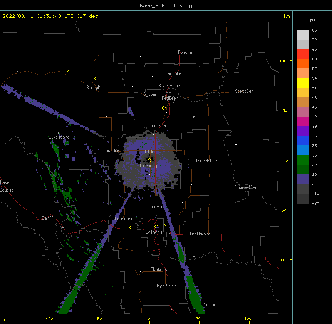Click the white plus marker north of Drumheller
The height and width of the screenshot is (324, 332).
(236, 144)
